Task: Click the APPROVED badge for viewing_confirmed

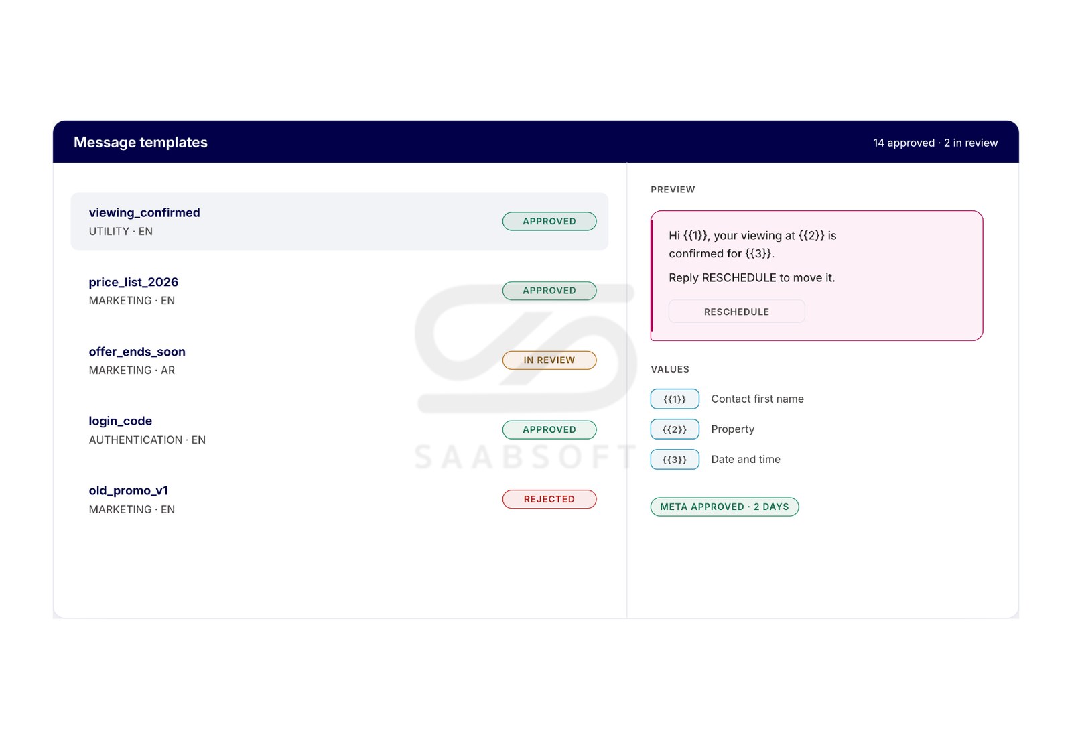Action: 549,221
